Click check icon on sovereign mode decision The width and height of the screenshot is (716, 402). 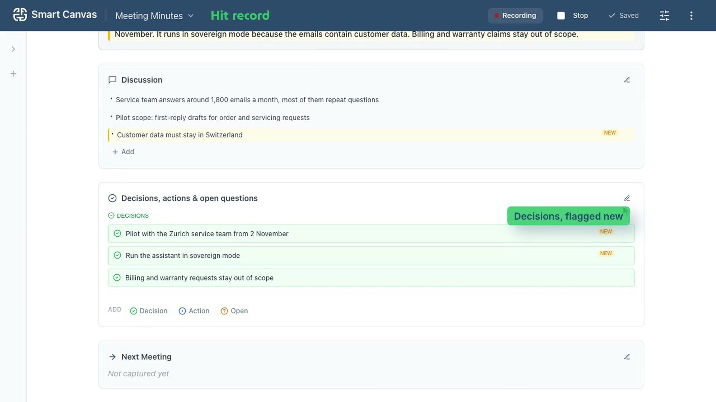pyautogui.click(x=117, y=255)
